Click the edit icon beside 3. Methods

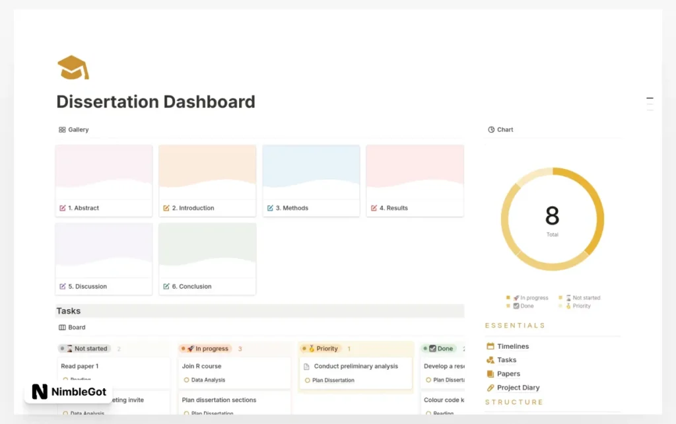coord(270,208)
